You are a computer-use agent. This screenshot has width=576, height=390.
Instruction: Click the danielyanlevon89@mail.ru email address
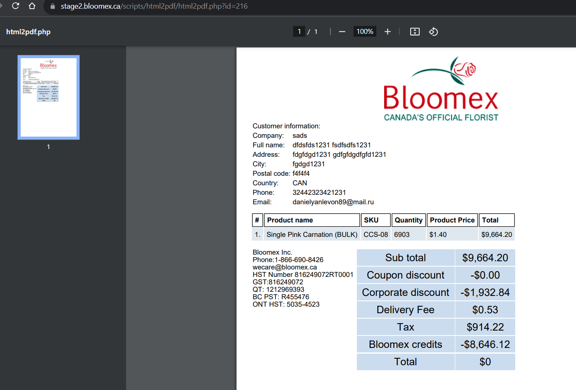(x=333, y=202)
